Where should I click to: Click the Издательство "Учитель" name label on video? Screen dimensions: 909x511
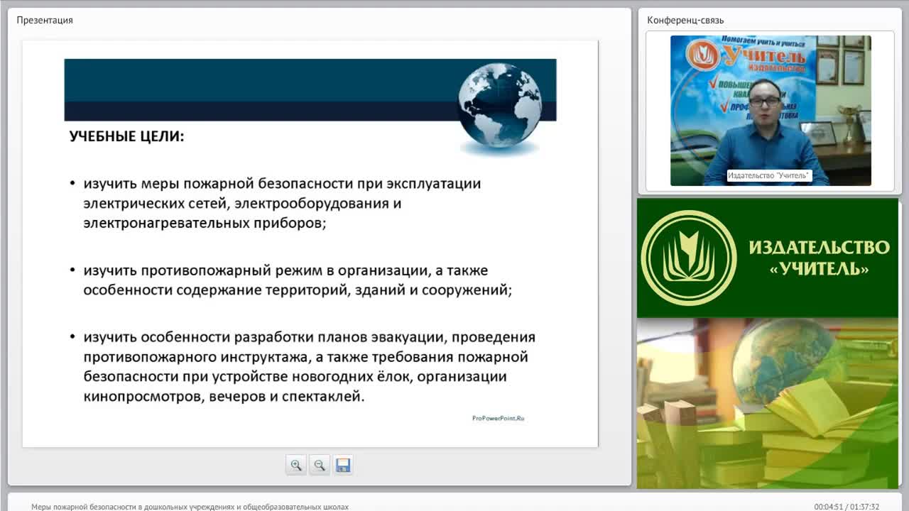coord(769,175)
